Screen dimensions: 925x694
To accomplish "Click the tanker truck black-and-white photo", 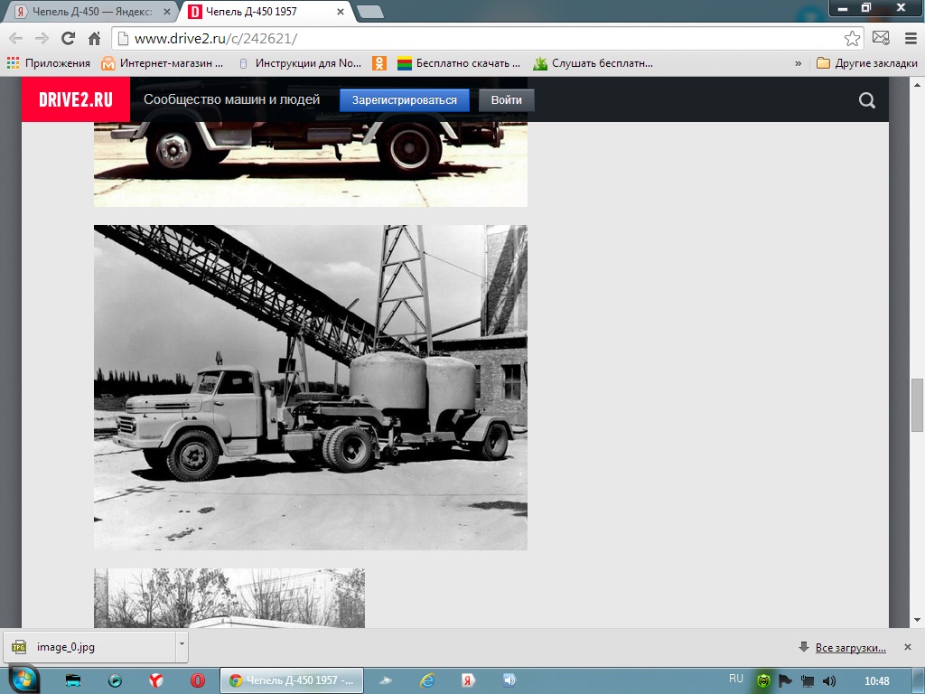I will click(310, 387).
